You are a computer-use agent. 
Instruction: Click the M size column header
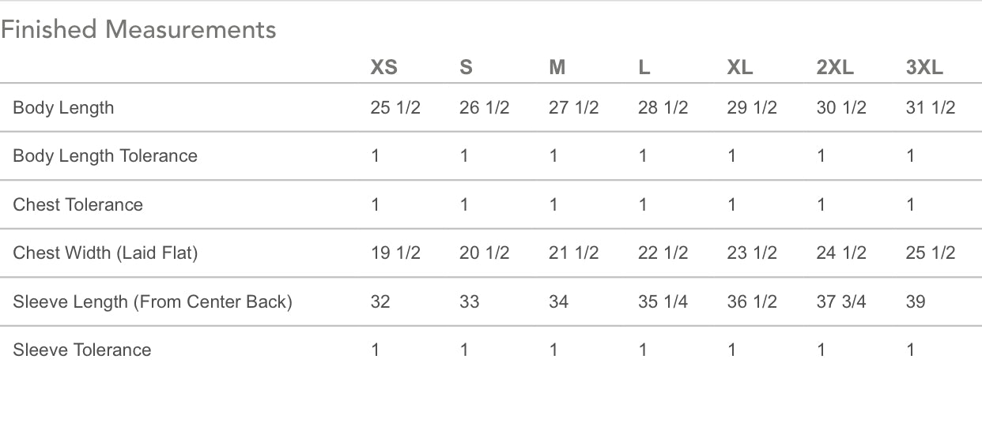click(x=557, y=68)
